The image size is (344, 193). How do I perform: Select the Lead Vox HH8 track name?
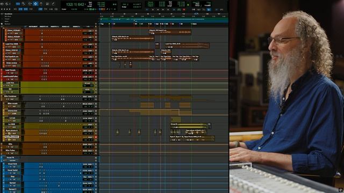point(12,44)
